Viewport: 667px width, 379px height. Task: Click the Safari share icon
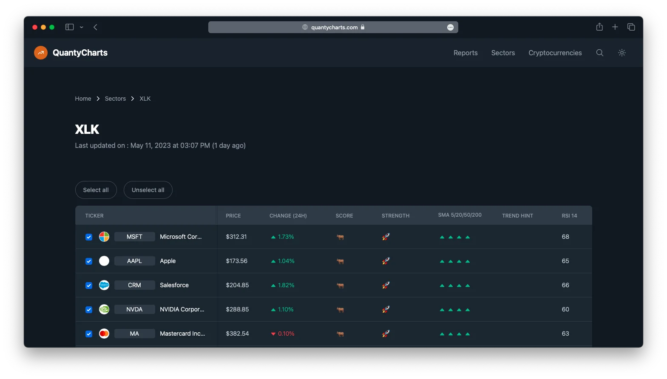coord(599,27)
